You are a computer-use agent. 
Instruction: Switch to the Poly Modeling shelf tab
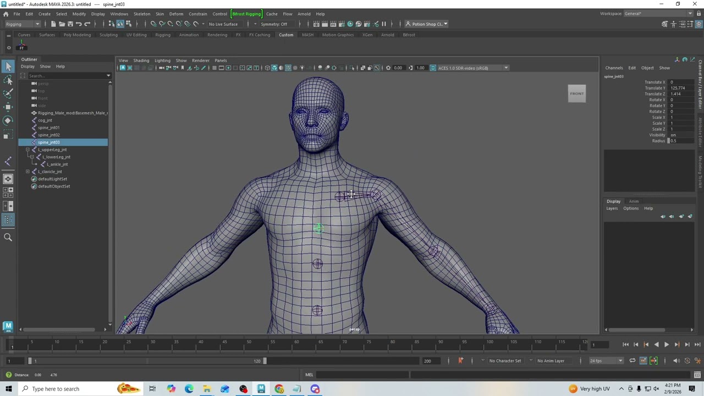point(77,35)
